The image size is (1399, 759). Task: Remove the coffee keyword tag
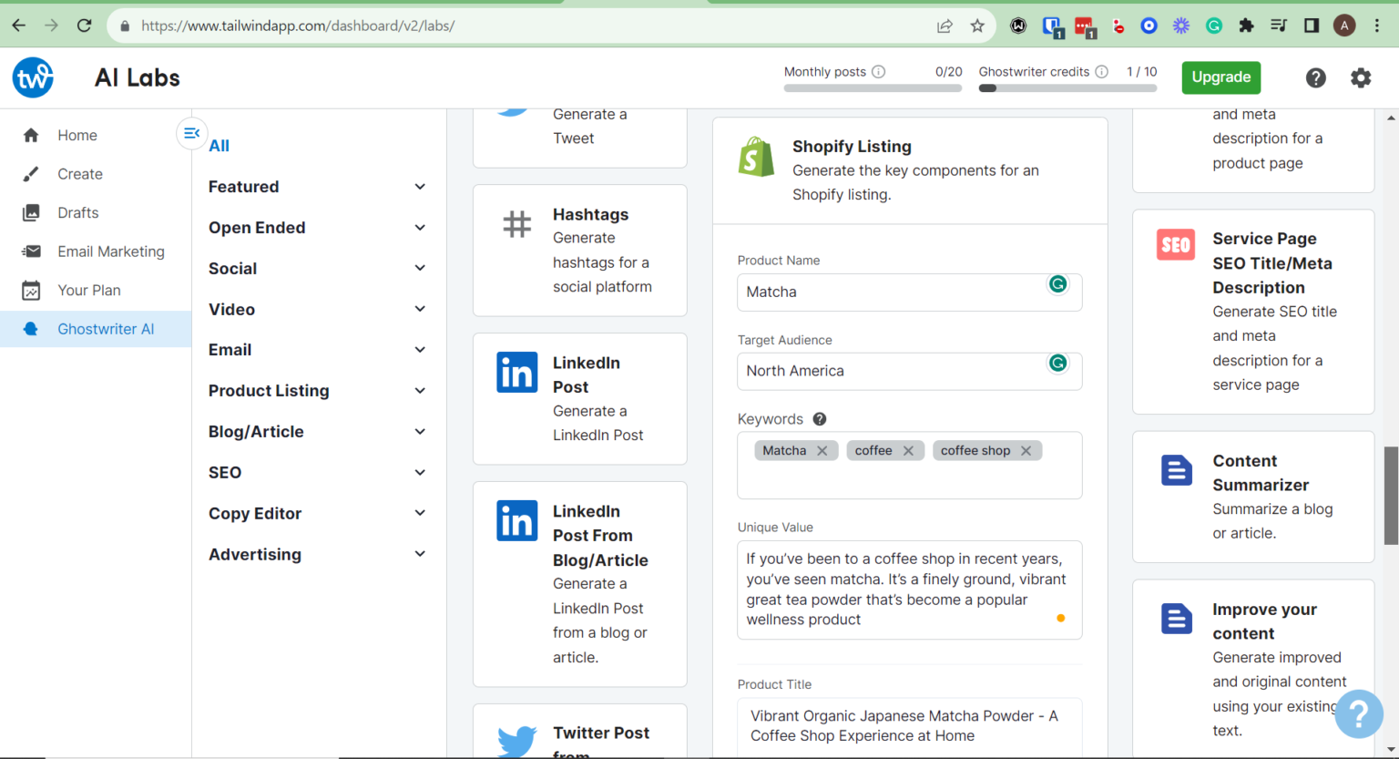(x=908, y=450)
